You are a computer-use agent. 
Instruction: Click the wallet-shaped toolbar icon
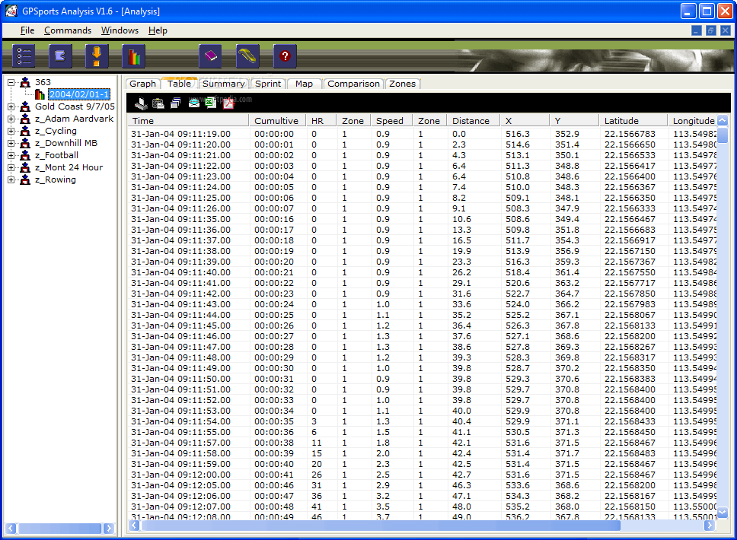60,56
